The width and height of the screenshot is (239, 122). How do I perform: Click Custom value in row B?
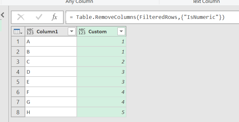[x=101, y=52]
